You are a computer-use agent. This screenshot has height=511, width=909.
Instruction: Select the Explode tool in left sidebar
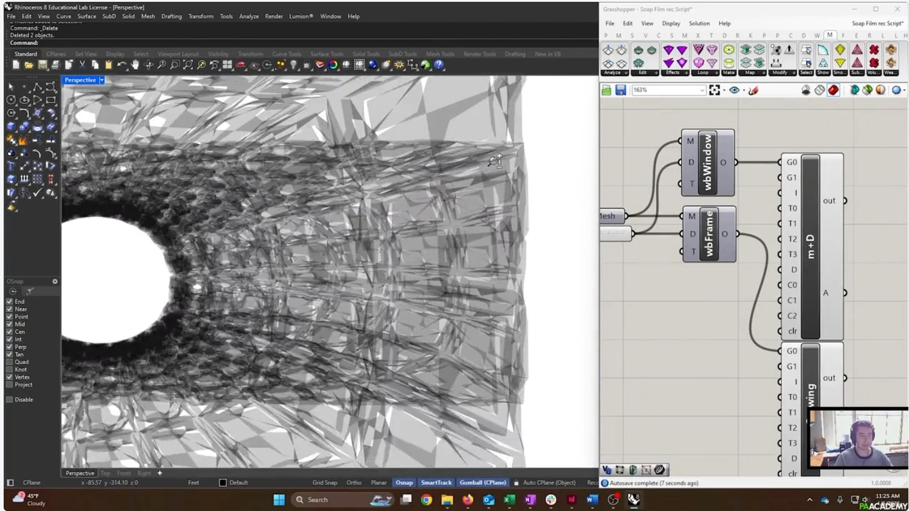24,140
